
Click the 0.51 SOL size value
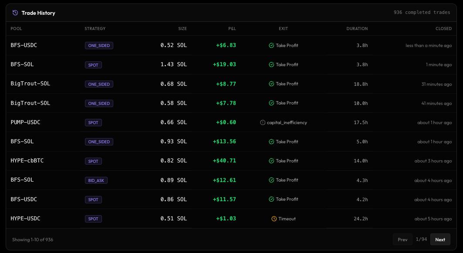click(x=174, y=219)
